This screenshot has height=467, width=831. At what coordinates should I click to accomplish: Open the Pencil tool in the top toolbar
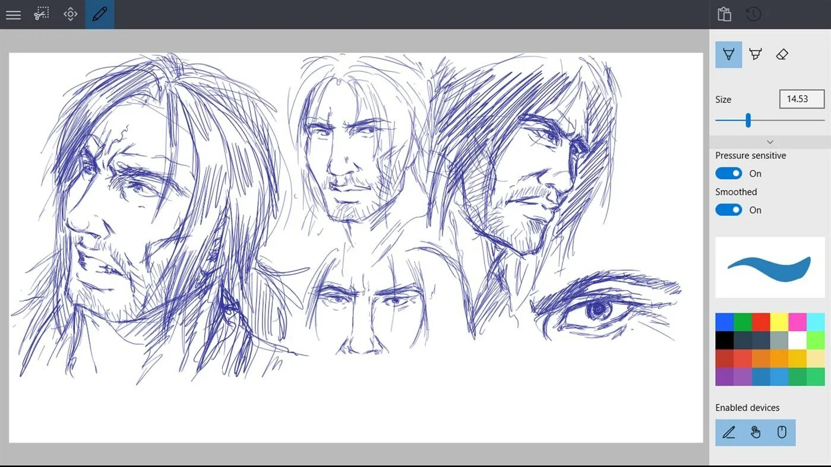(99, 15)
